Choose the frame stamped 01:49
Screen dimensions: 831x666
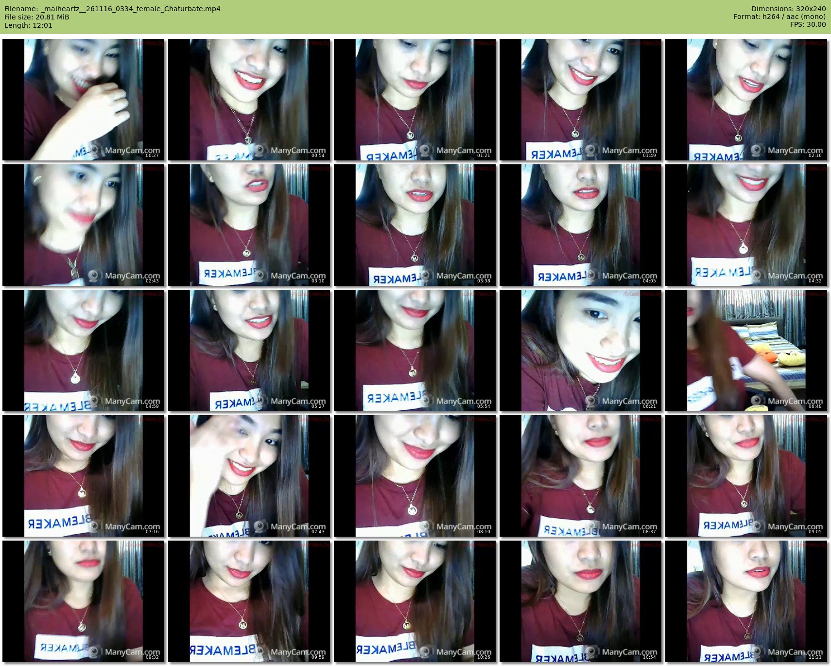click(x=581, y=100)
